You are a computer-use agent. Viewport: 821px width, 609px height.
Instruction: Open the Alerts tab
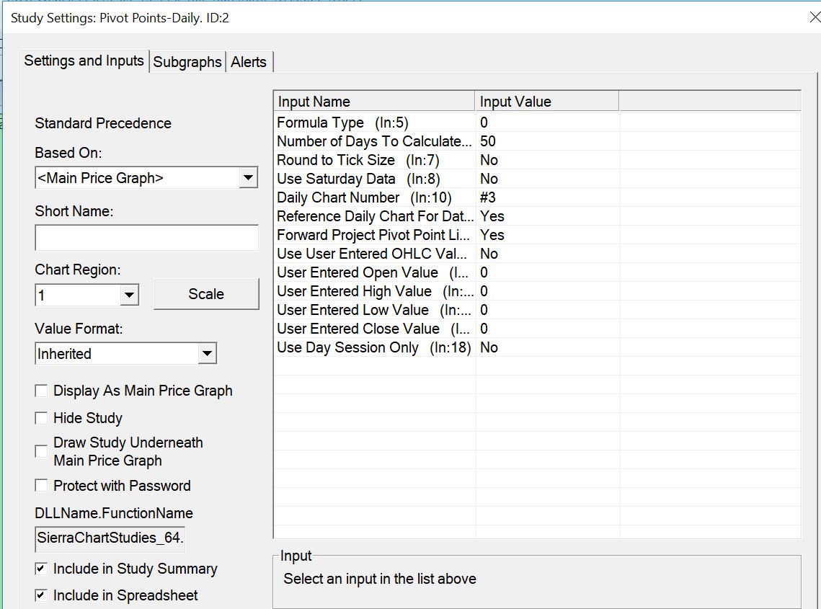249,62
